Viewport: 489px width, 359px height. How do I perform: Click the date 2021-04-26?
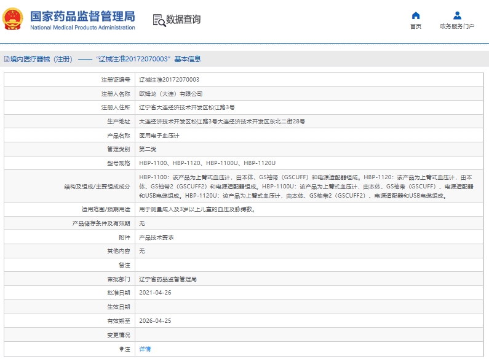[155, 293]
